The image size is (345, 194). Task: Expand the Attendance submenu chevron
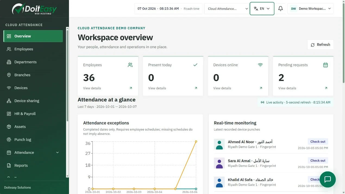[57, 153]
